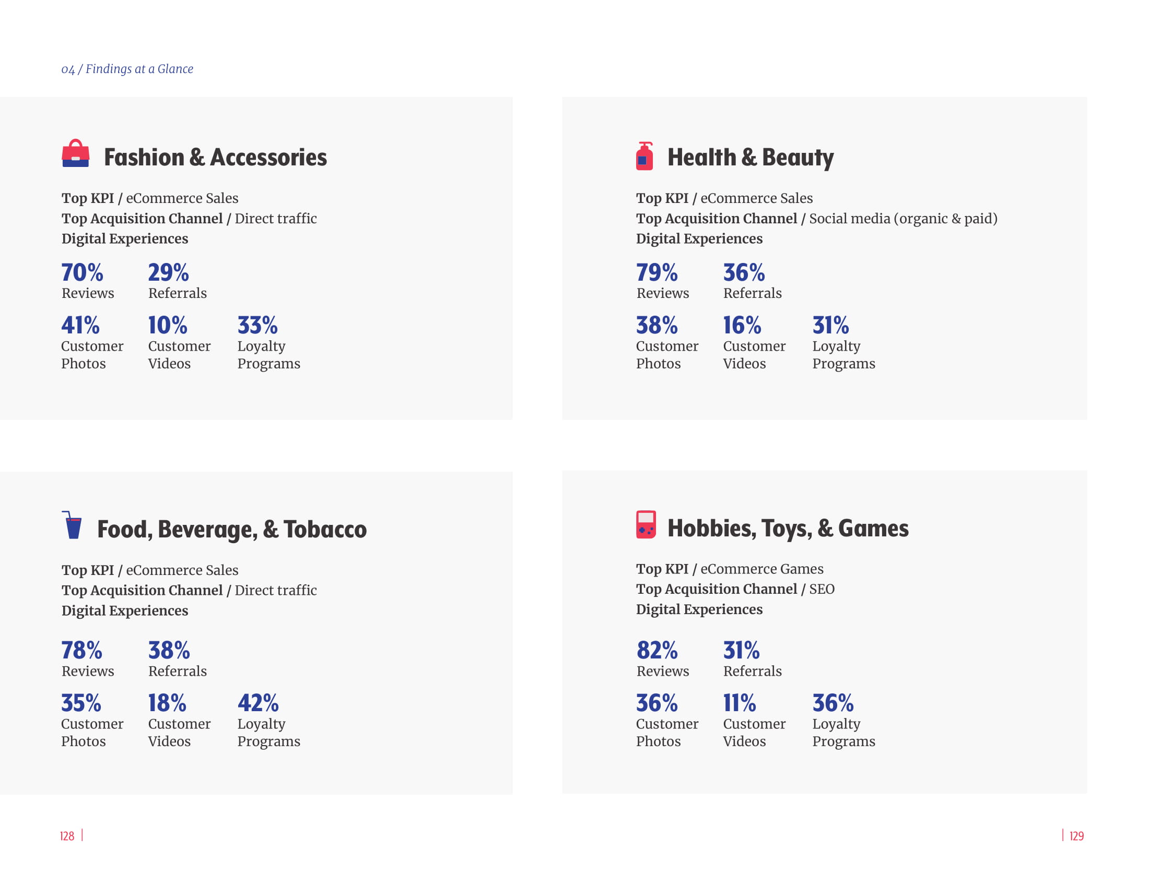The image size is (1149, 887).
Task: Click the "Social media (organic & paid)" text
Action: click(x=903, y=219)
